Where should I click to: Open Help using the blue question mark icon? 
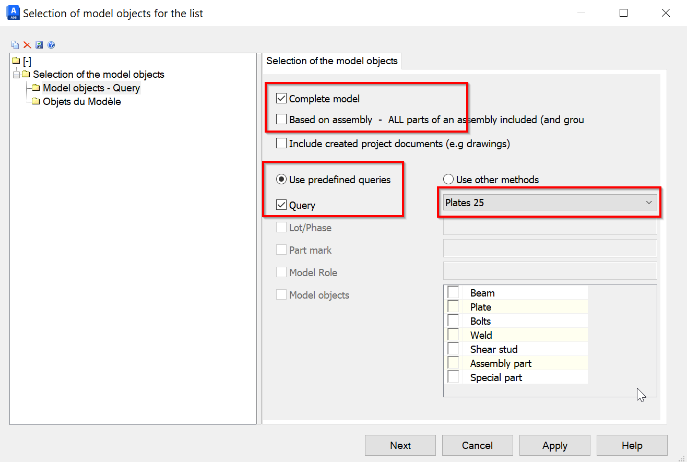(x=51, y=45)
